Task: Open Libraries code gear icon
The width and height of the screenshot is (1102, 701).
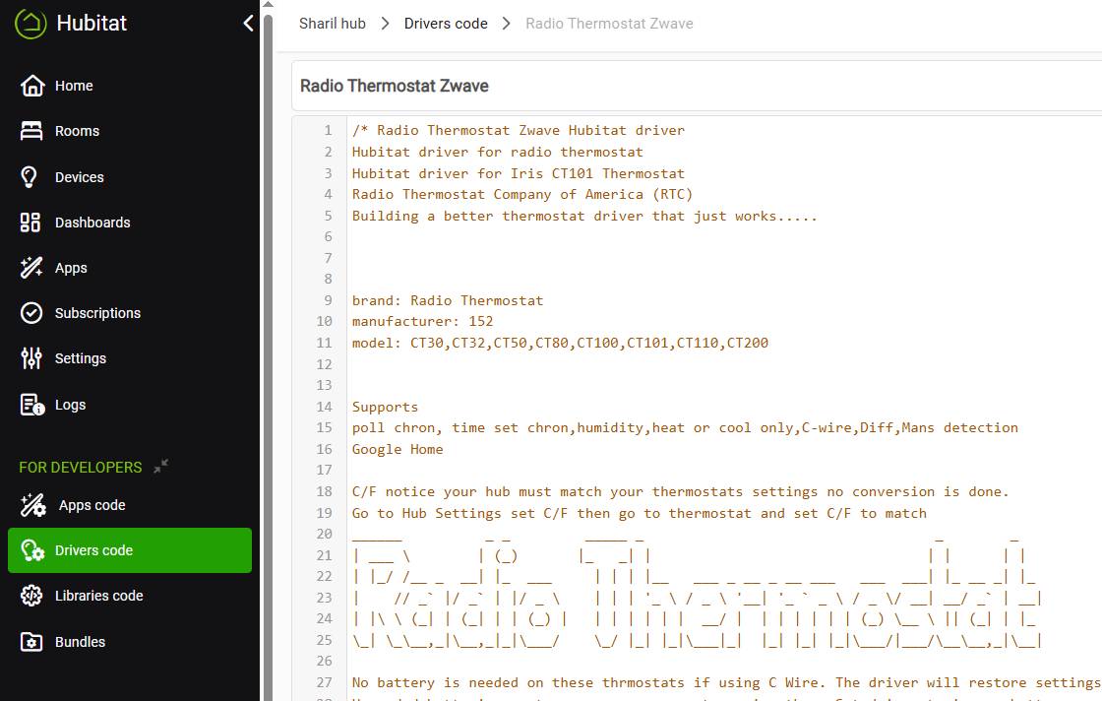Action: [31, 596]
